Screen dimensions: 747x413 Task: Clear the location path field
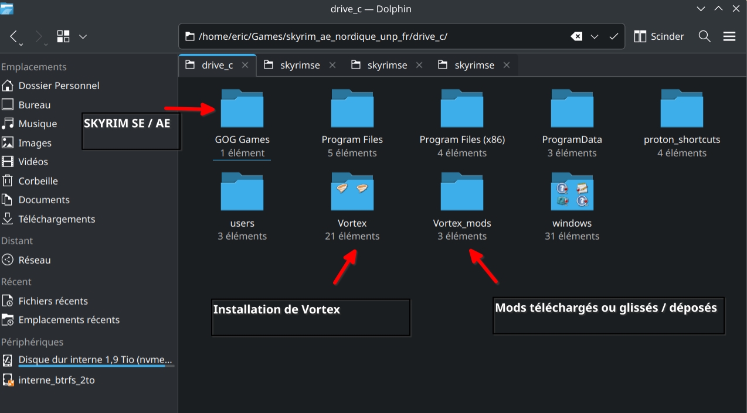[x=576, y=36]
